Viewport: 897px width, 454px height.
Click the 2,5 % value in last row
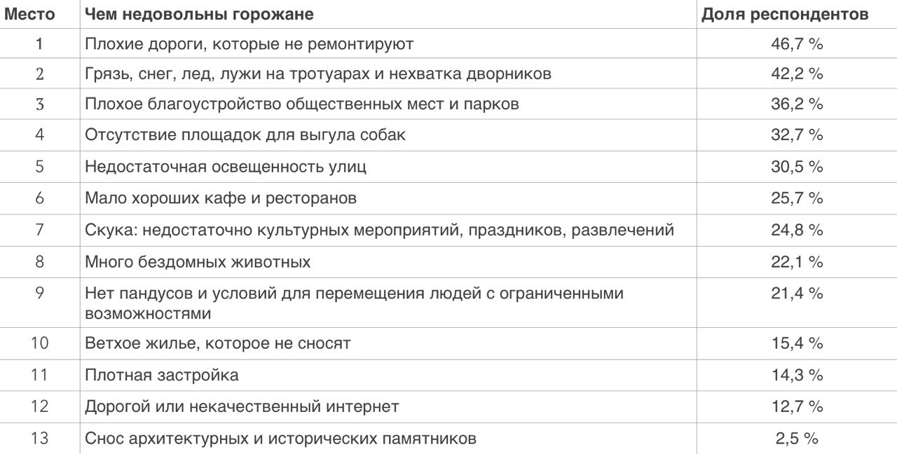coord(797,439)
